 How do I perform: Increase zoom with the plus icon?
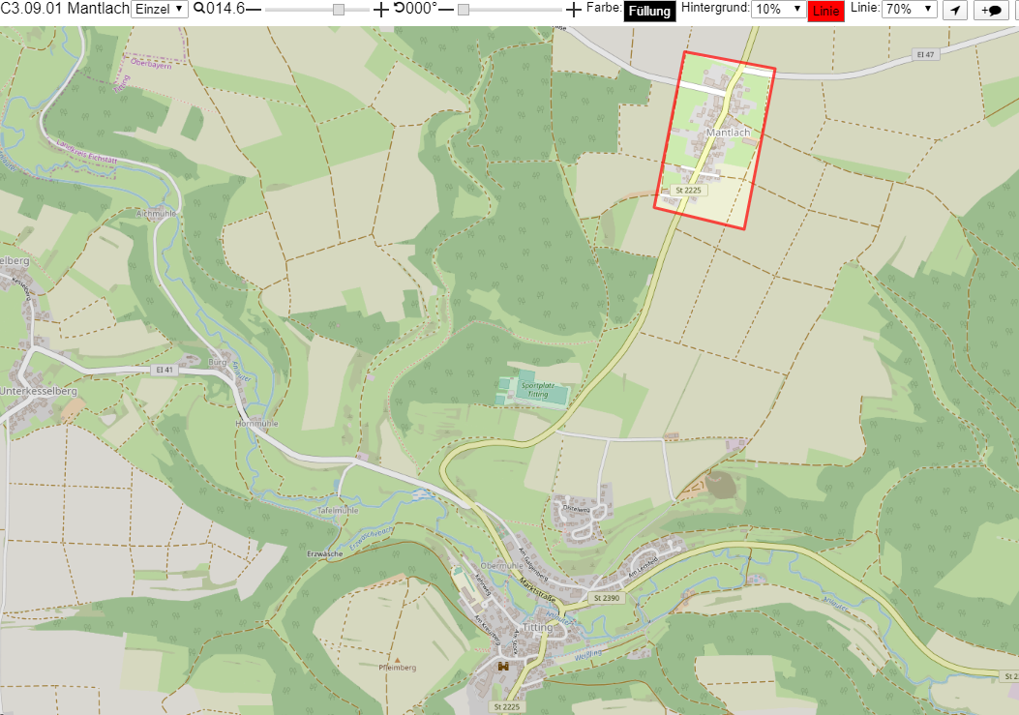tap(381, 9)
